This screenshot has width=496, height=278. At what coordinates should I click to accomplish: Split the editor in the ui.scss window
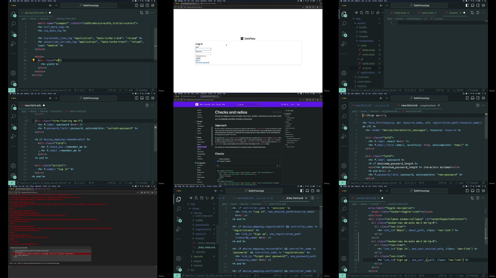(478, 13)
